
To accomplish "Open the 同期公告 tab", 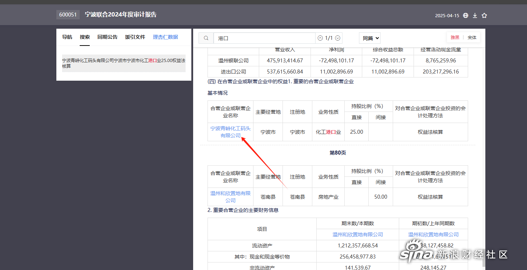I will click(107, 37).
